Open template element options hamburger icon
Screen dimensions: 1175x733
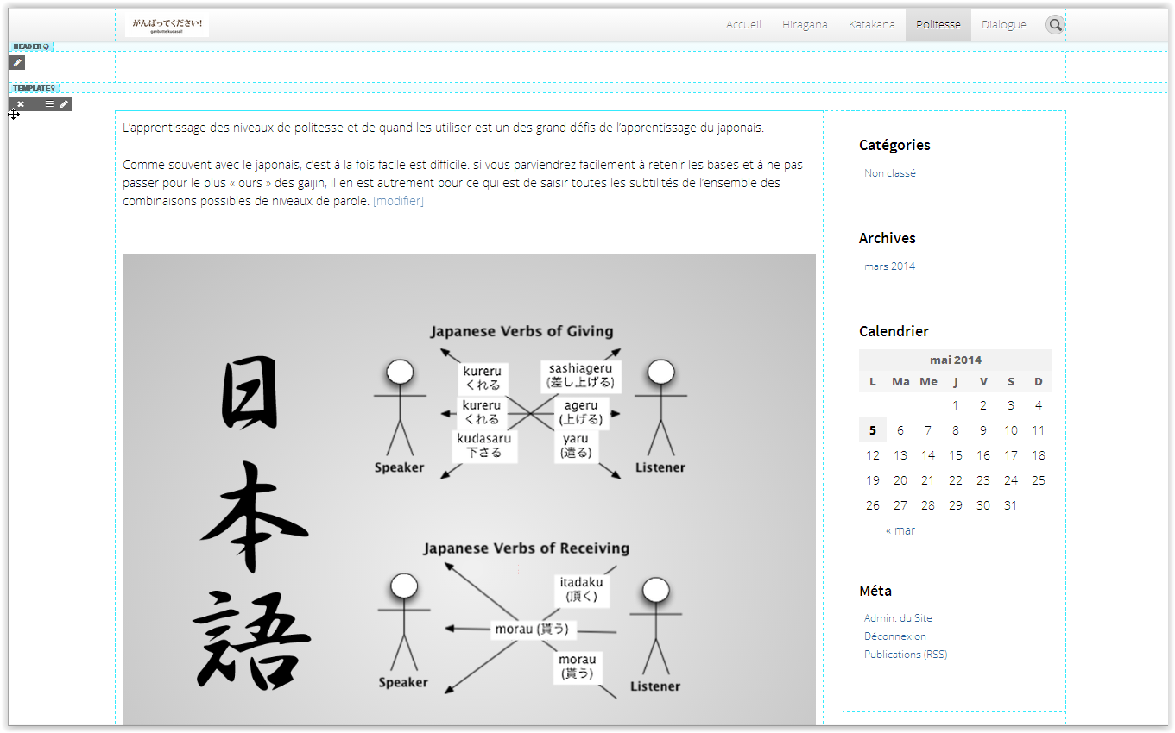(x=49, y=104)
